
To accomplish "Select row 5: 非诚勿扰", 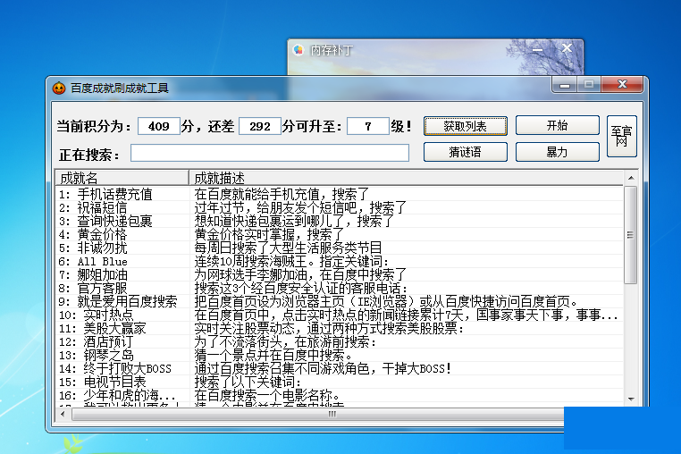I will tap(340, 248).
